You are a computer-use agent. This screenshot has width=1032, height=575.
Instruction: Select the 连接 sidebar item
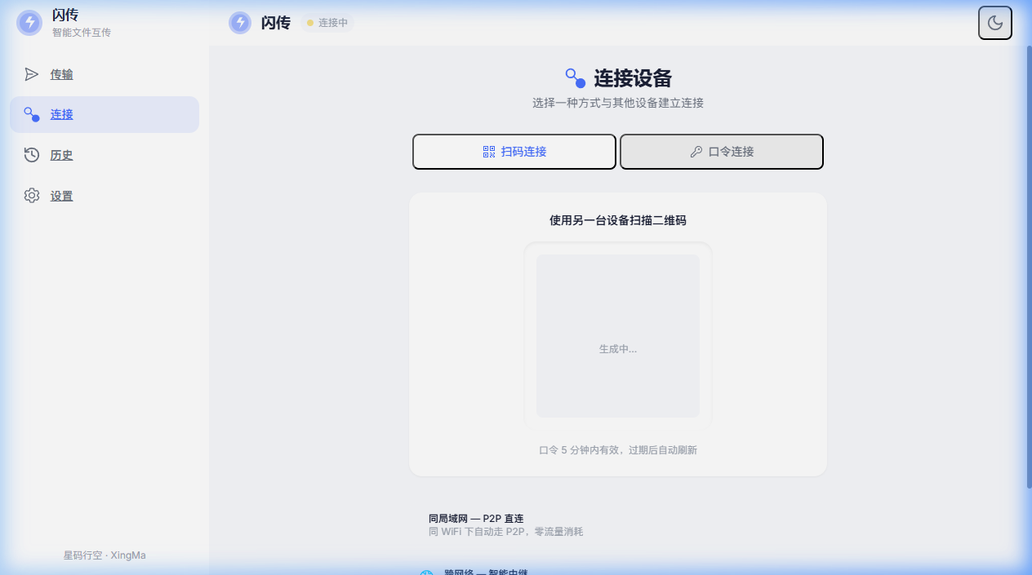[105, 114]
